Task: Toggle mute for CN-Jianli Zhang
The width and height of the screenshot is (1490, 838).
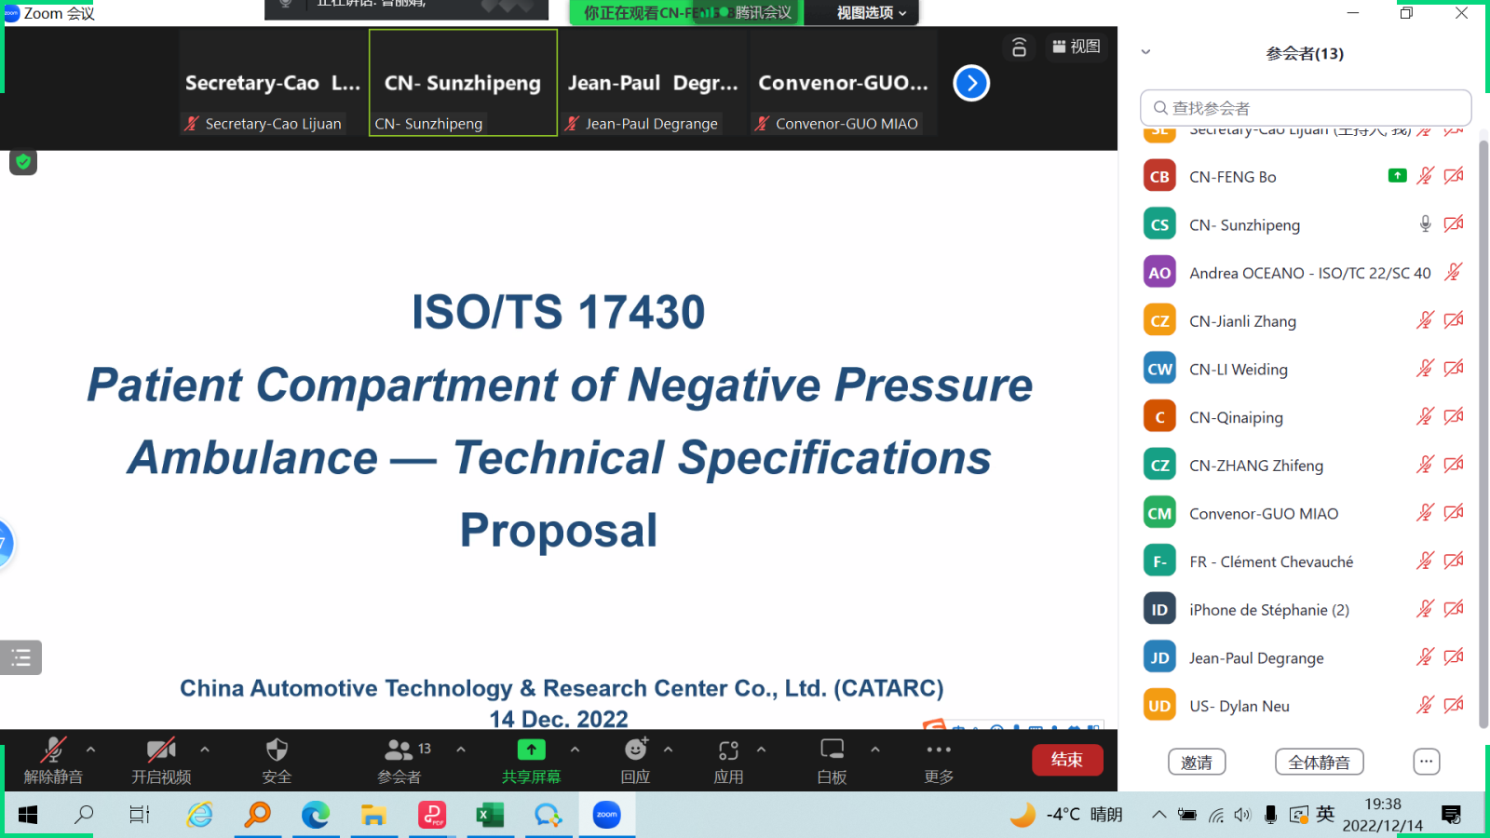Action: pos(1425,321)
